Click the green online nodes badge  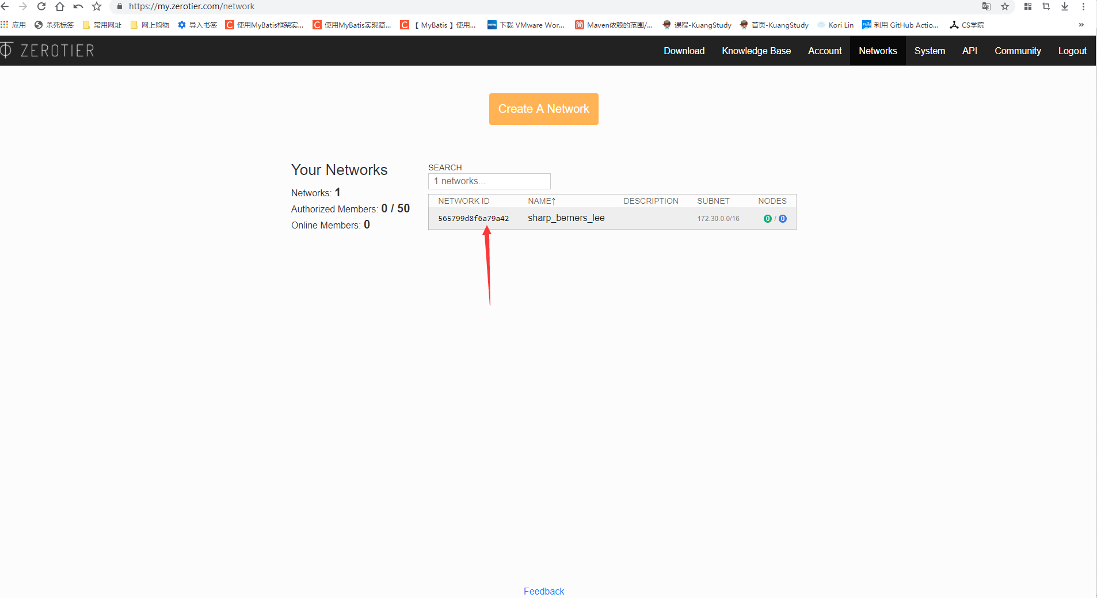[767, 219]
